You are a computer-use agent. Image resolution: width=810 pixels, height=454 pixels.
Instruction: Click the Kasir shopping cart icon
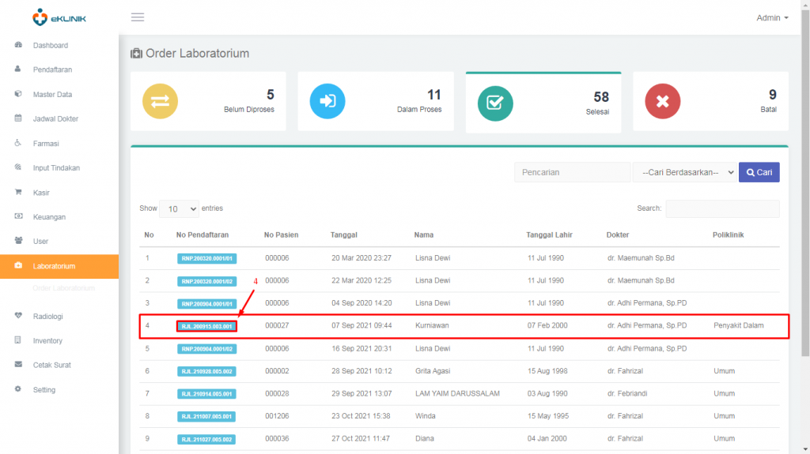(x=18, y=193)
